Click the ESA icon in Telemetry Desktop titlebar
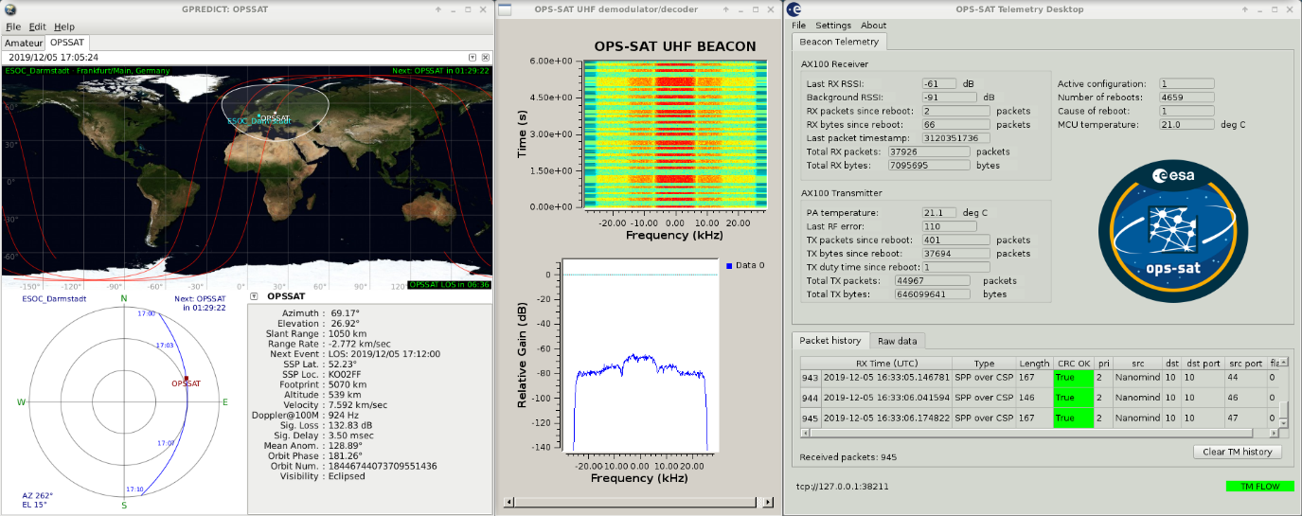The height and width of the screenshot is (516, 1302). [x=794, y=9]
